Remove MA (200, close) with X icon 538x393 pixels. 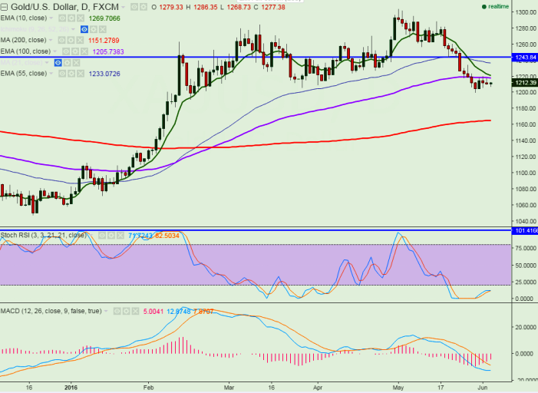click(x=80, y=41)
